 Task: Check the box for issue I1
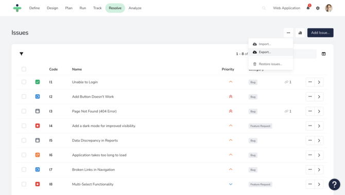24,82
